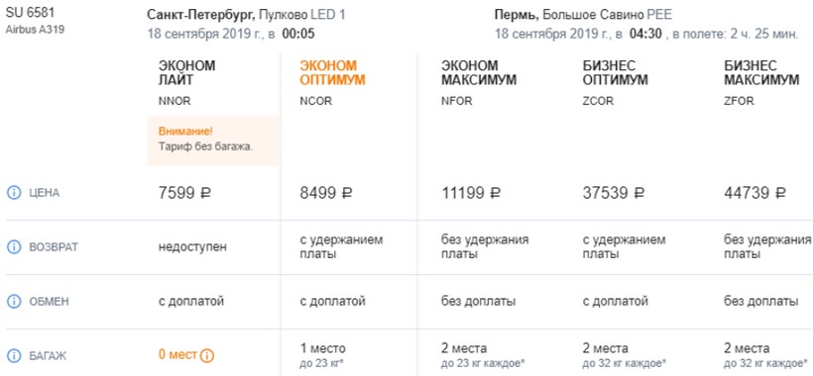Choose the 37539 ₽ price
Image resolution: width=813 pixels, height=376 pixels.
coord(614,193)
